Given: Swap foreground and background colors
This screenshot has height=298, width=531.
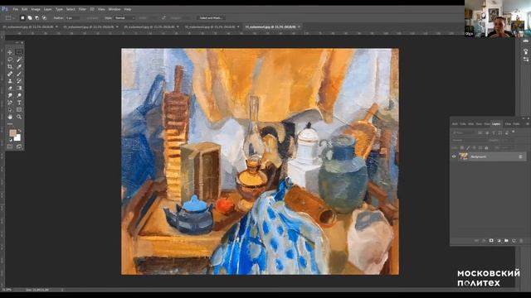Looking at the screenshot, I should coord(20,131).
